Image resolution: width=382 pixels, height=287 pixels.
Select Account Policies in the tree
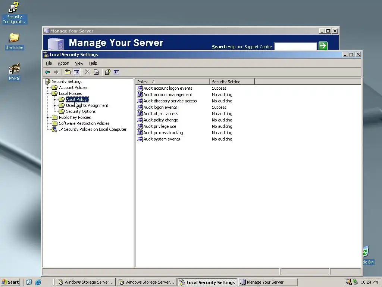tap(73, 87)
